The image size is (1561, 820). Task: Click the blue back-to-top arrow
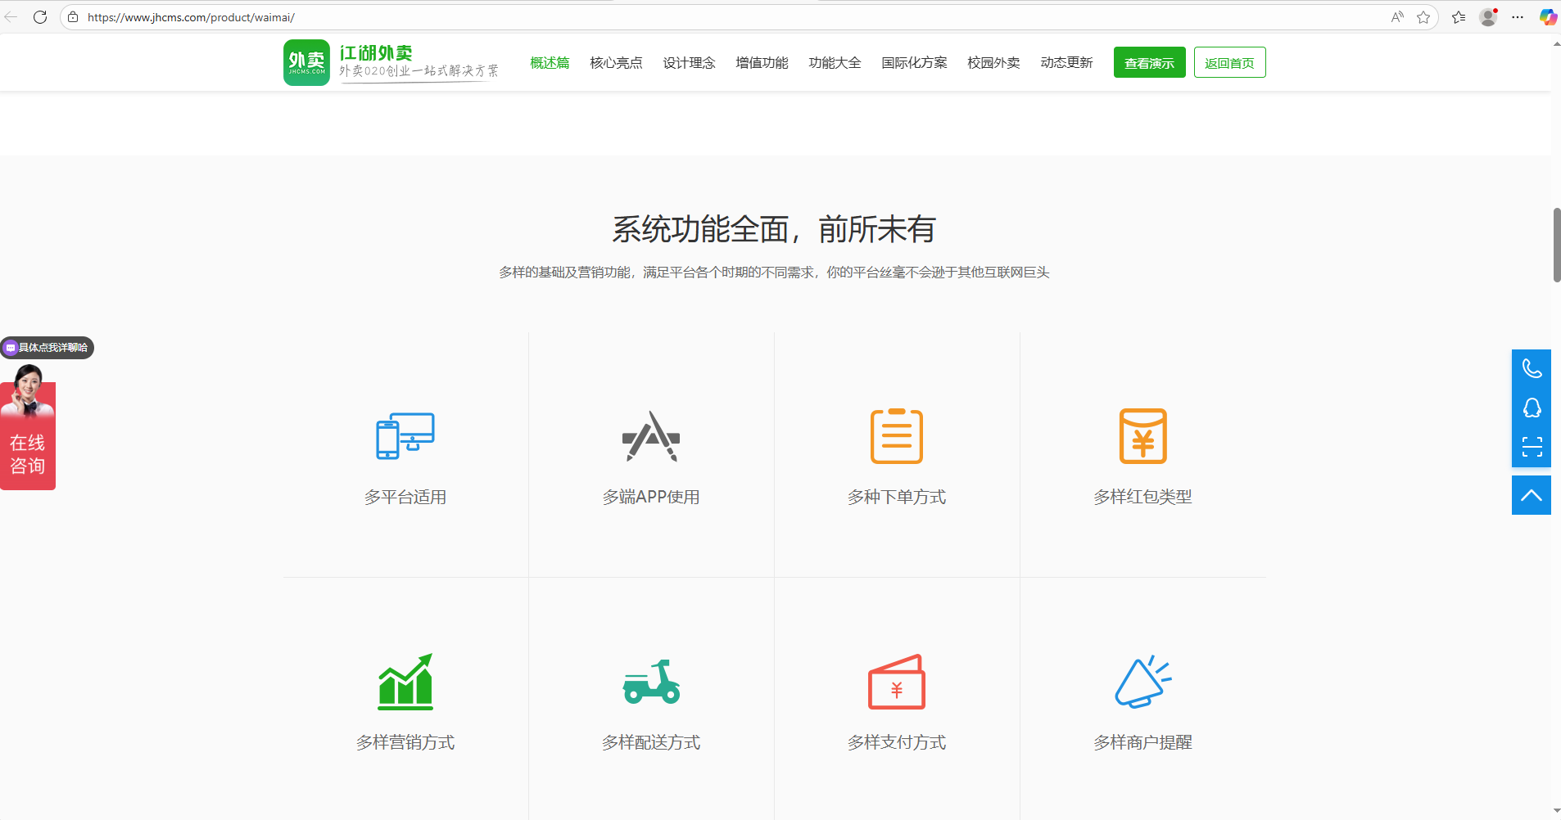(x=1532, y=495)
